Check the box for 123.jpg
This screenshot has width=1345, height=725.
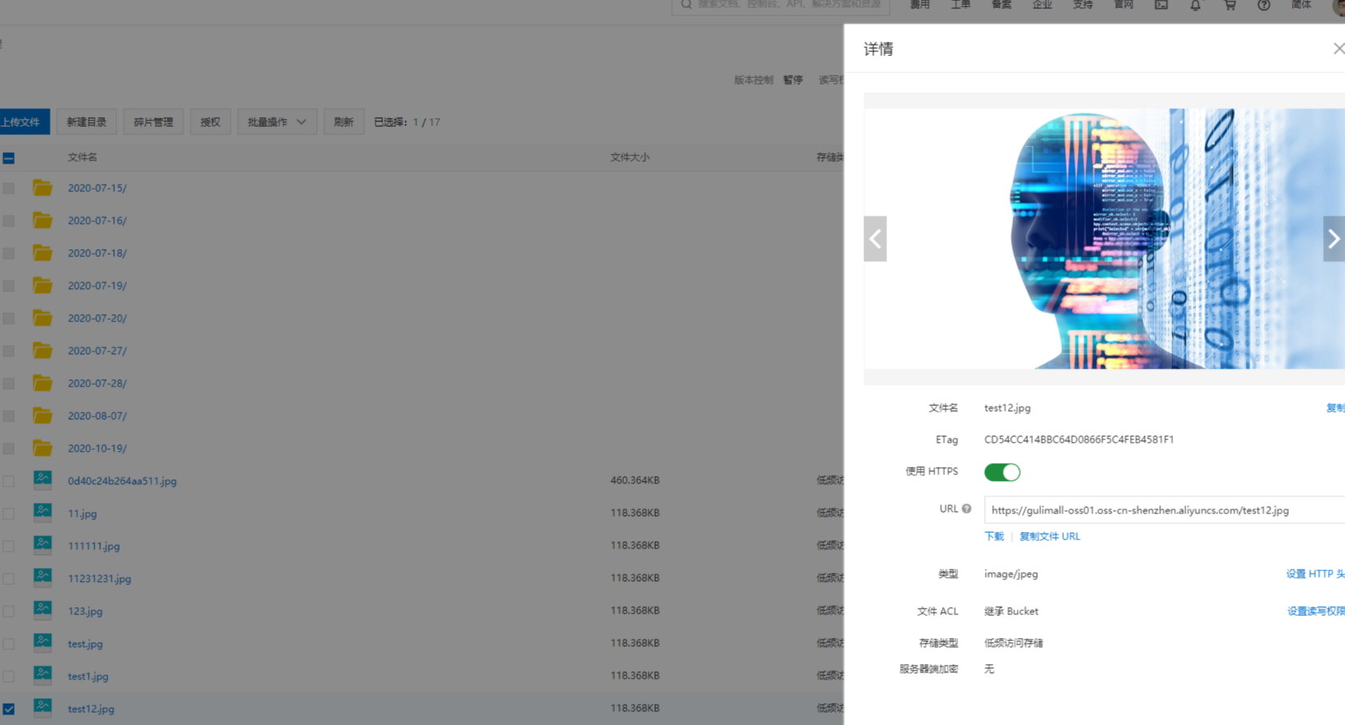[8, 611]
